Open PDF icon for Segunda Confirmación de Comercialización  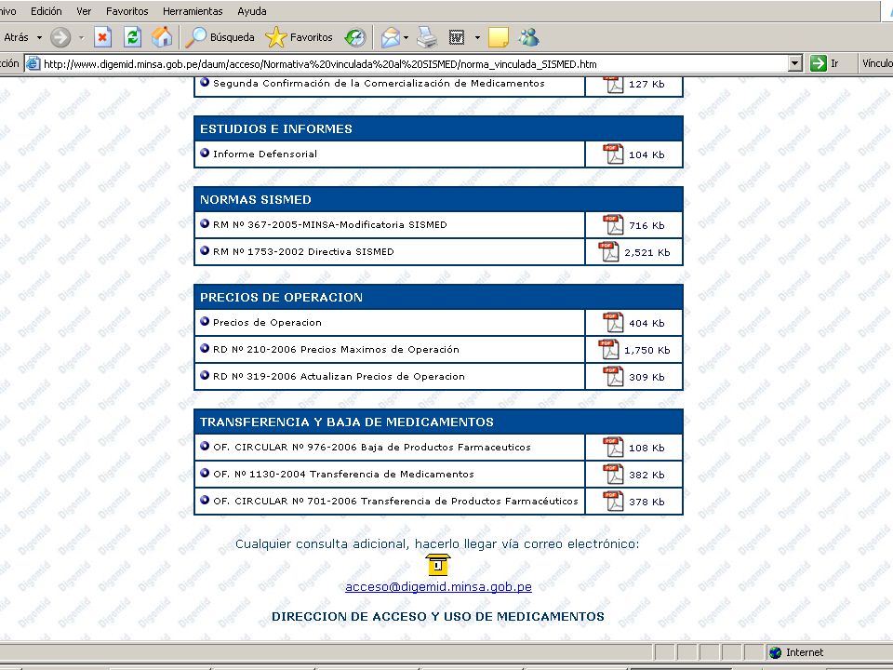pyautogui.click(x=613, y=85)
